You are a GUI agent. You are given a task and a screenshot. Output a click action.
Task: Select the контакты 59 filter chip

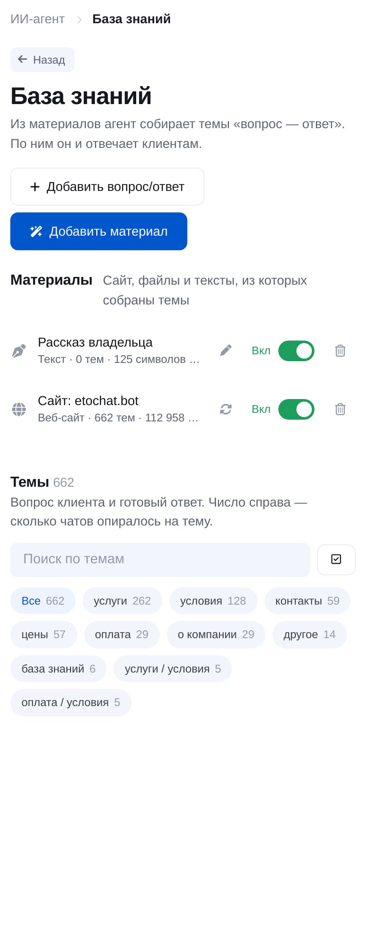tap(308, 601)
